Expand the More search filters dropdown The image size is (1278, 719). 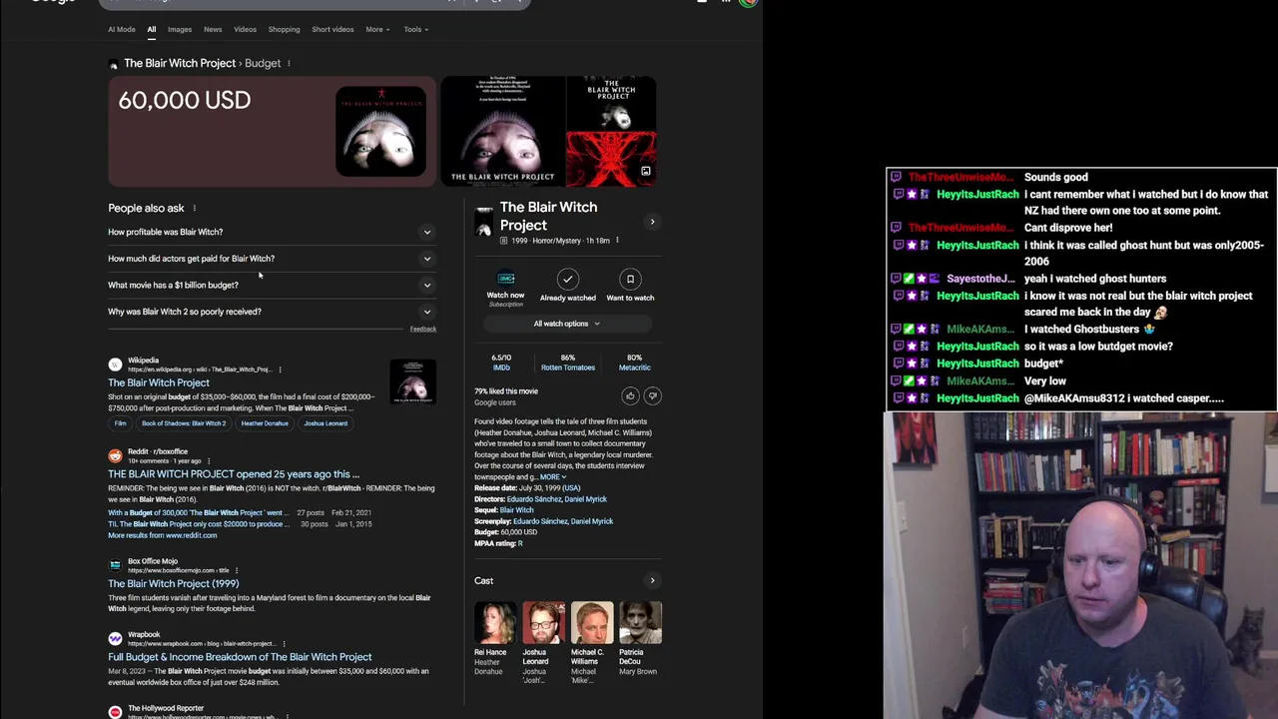[x=377, y=29]
